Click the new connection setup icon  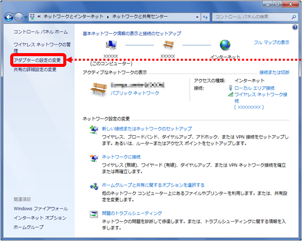coord(94,130)
